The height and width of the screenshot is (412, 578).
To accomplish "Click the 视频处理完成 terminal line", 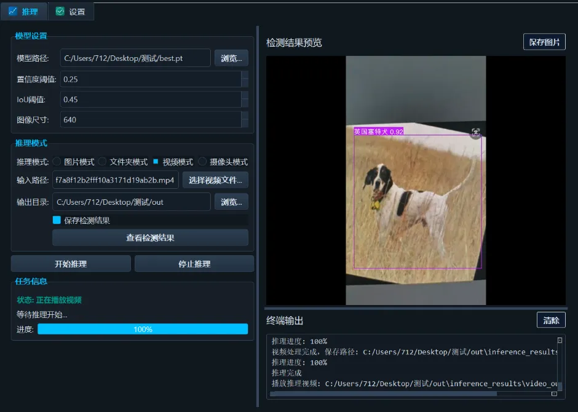I will [414, 352].
